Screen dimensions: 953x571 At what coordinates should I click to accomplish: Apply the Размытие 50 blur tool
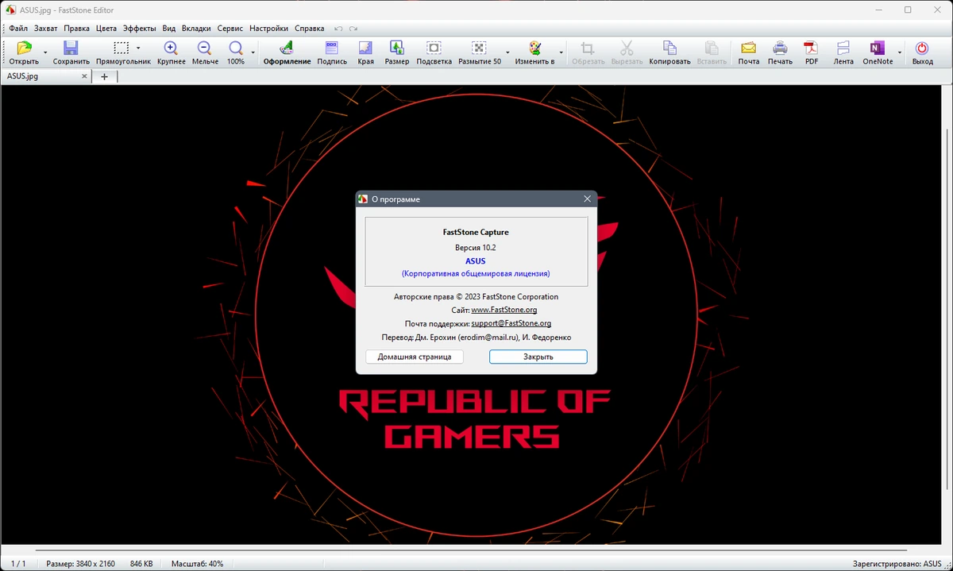click(479, 48)
